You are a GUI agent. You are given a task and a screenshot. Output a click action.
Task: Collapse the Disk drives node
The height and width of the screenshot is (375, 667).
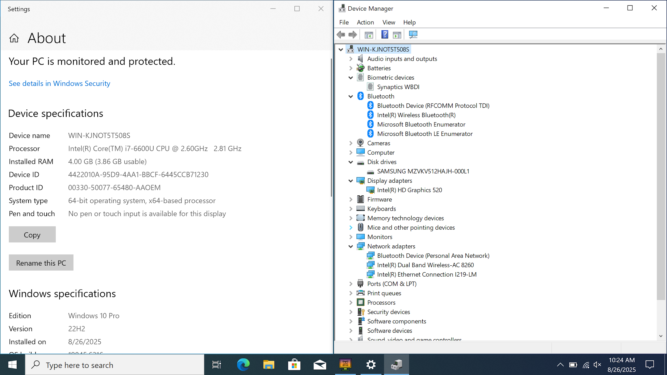[351, 162]
